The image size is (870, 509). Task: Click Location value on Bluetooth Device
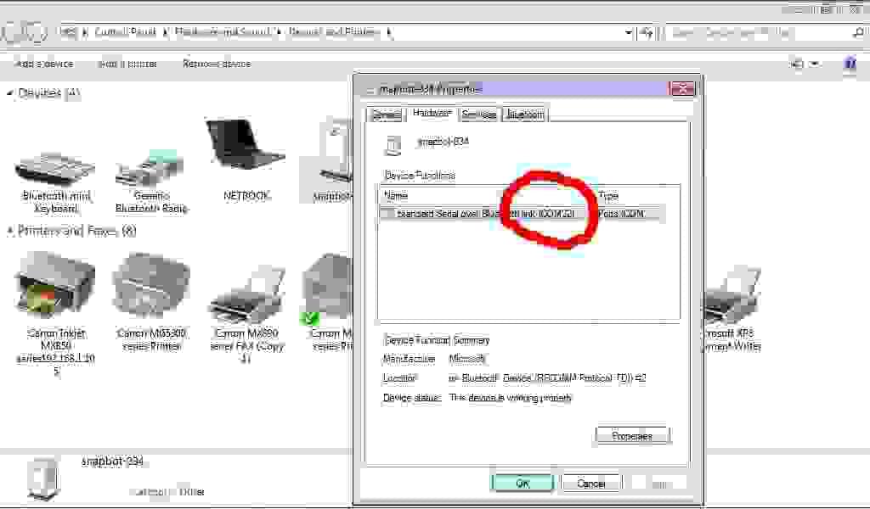[x=547, y=378]
